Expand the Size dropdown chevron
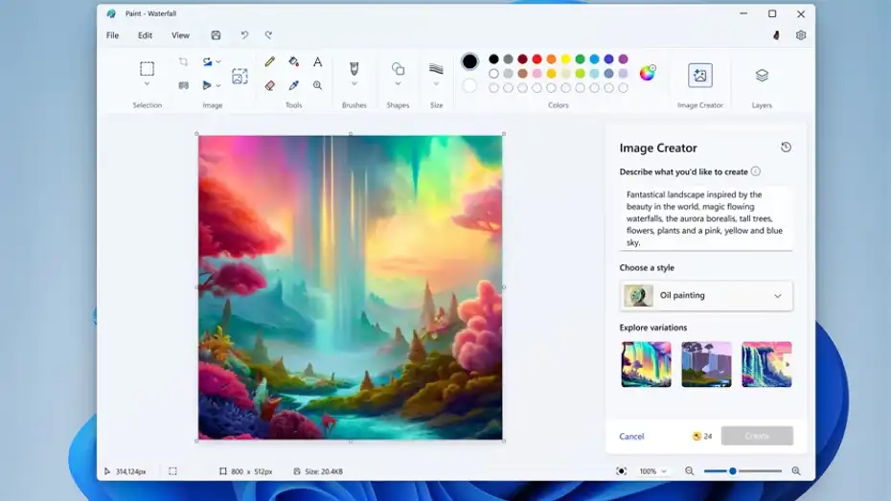Viewport: 891px width, 501px height. 436,83
